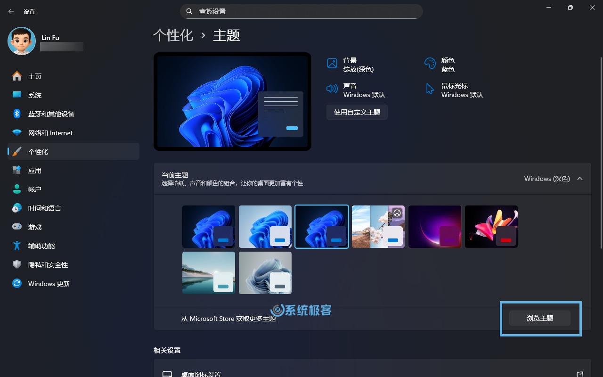603x377 pixels.
Task: Open 系统 via its monitor icon
Action: 16,95
